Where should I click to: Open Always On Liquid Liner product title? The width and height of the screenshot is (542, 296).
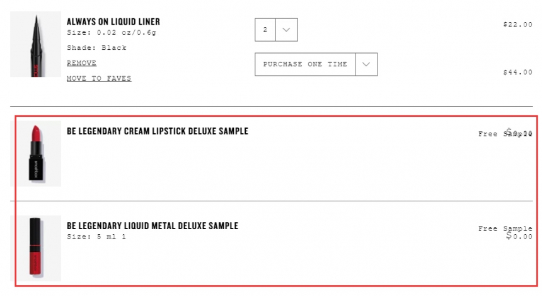(x=113, y=22)
